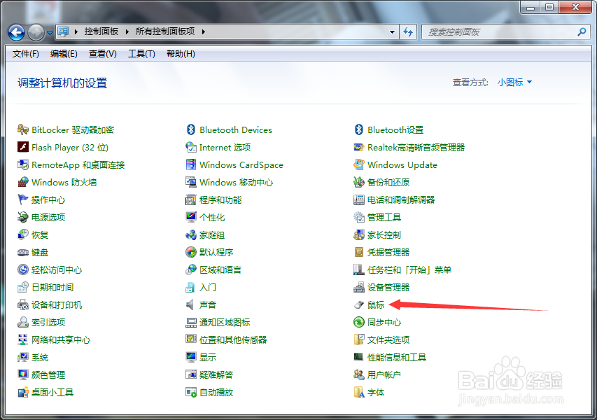Screen dimensions: 597x420
Task: Open the Windows CardSpace icon
Action: coord(191,165)
